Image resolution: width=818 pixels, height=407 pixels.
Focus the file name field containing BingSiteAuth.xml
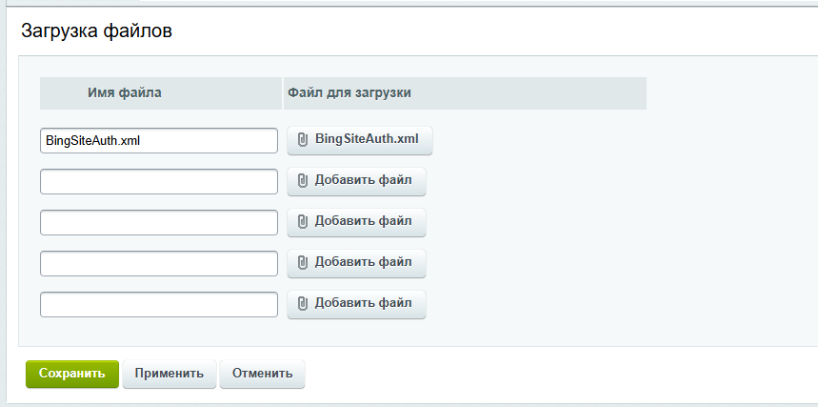pos(159,140)
